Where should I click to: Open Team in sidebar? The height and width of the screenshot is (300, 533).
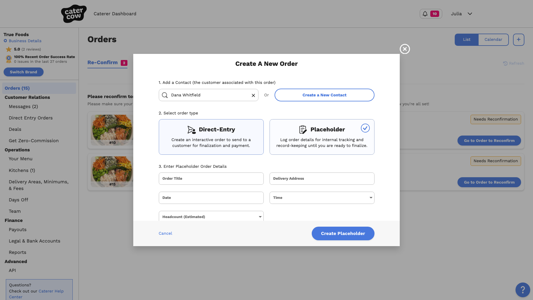(x=15, y=211)
